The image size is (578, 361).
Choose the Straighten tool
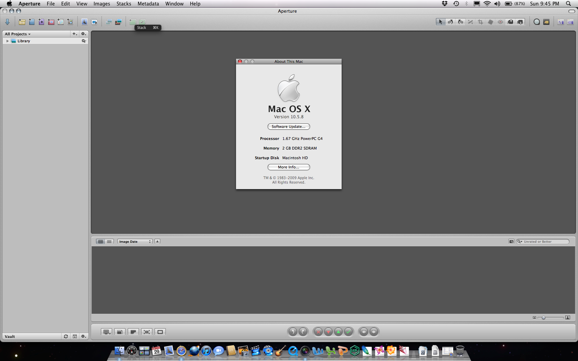pyautogui.click(x=470, y=22)
